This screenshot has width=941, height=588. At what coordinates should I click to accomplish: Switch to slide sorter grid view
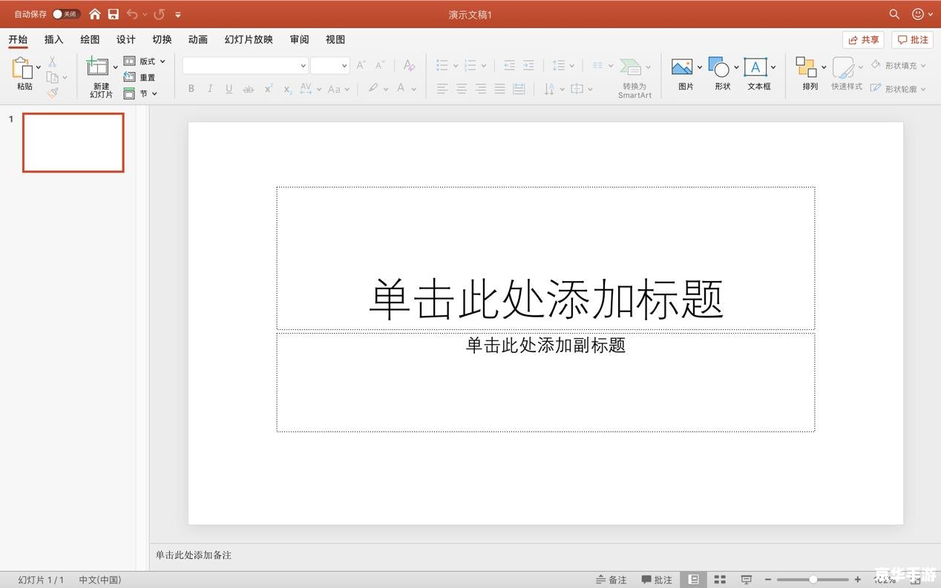tap(720, 580)
